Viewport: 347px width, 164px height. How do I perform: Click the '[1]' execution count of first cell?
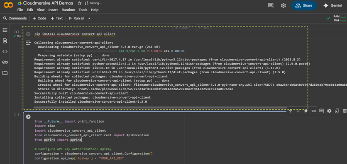(x=17, y=32)
